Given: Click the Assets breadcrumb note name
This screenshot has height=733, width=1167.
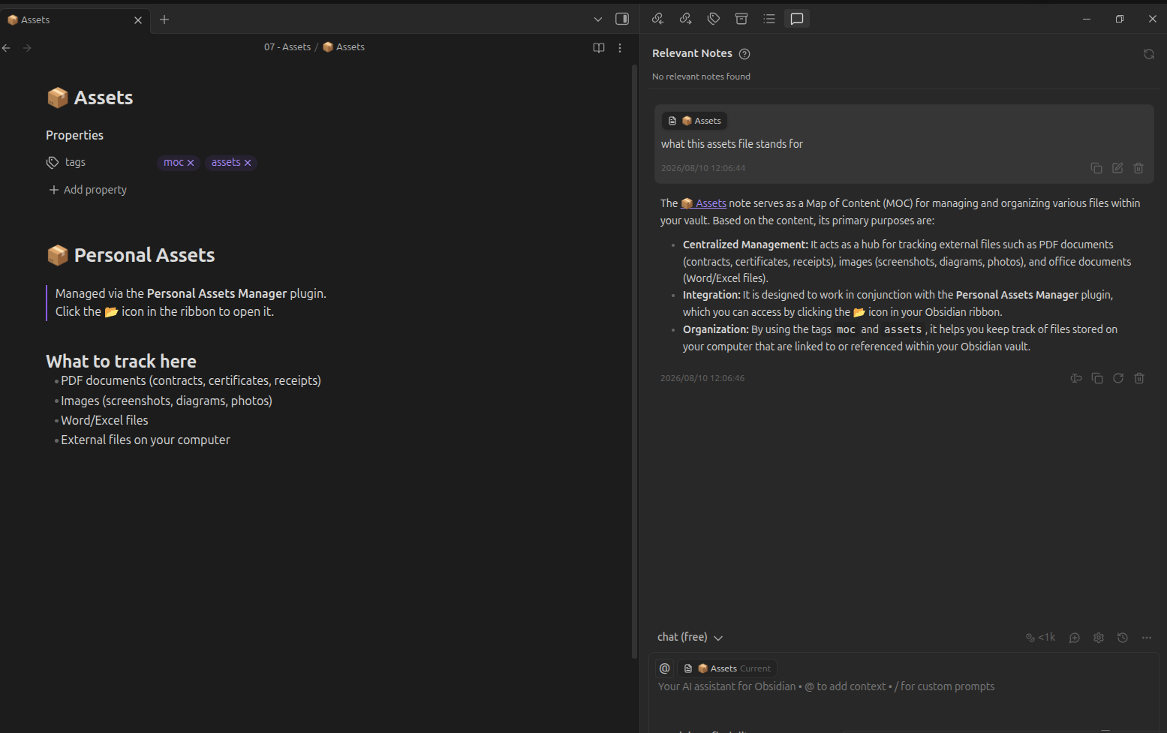Looking at the screenshot, I should click(344, 47).
